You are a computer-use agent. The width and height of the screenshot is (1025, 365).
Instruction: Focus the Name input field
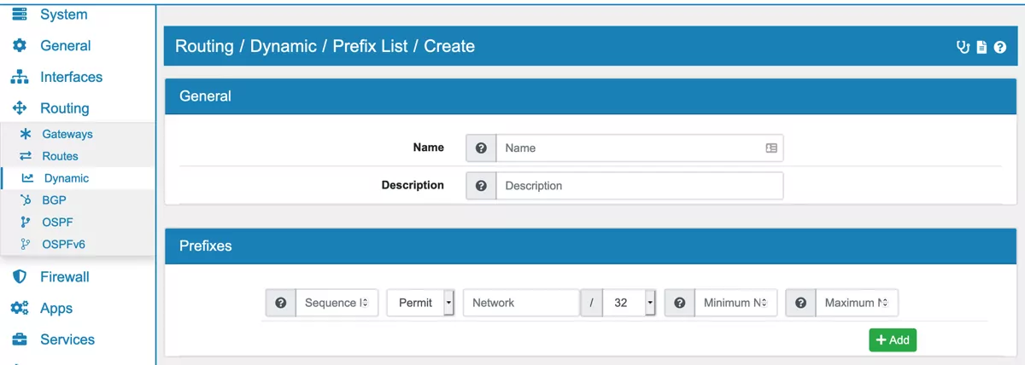tap(639, 148)
